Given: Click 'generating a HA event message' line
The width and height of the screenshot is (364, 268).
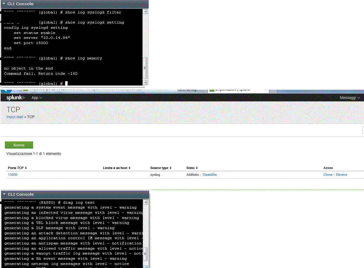Looking at the screenshot, I should (65, 259).
